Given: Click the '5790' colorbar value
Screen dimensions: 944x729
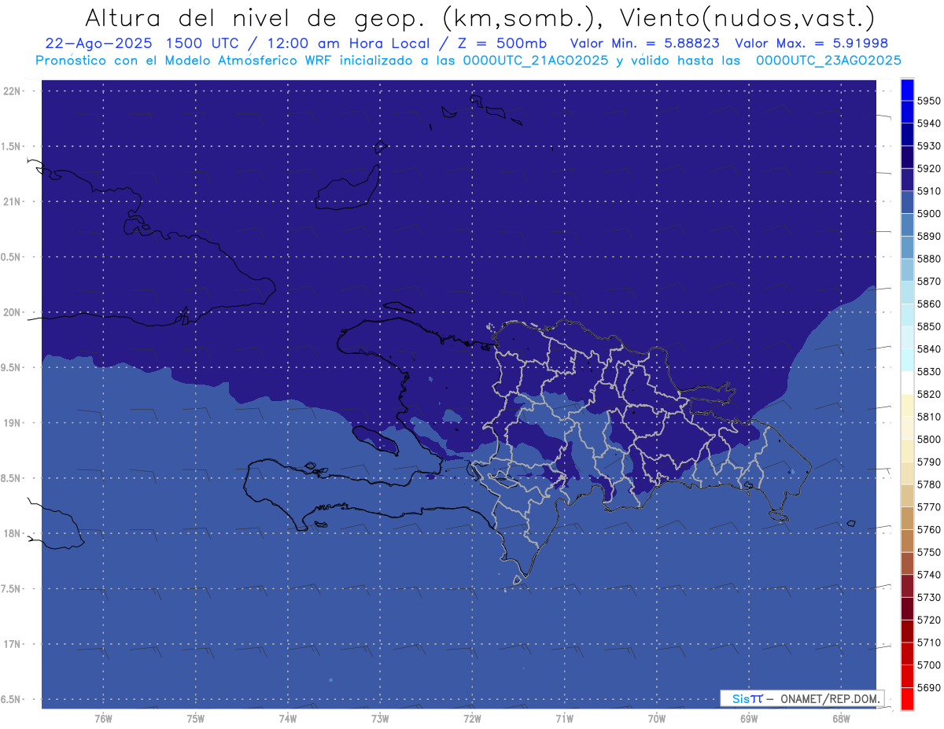Looking at the screenshot, I should [928, 462].
